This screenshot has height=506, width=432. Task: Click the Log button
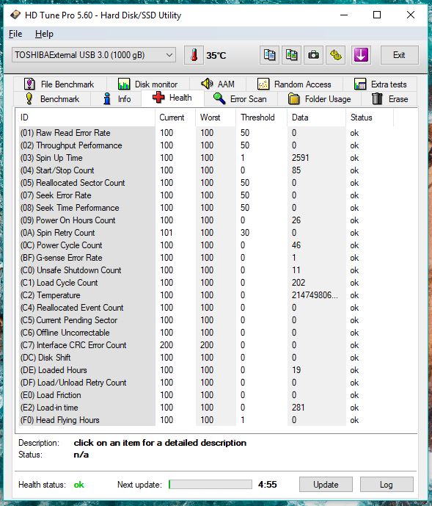pos(387,485)
